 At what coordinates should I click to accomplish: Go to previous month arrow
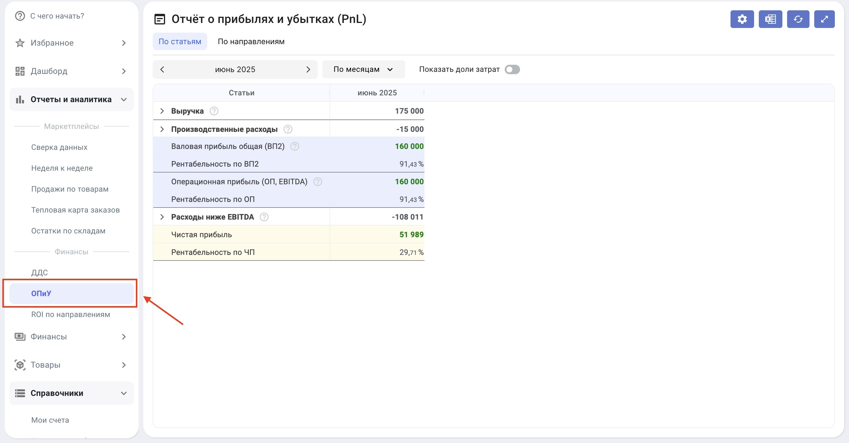click(162, 69)
